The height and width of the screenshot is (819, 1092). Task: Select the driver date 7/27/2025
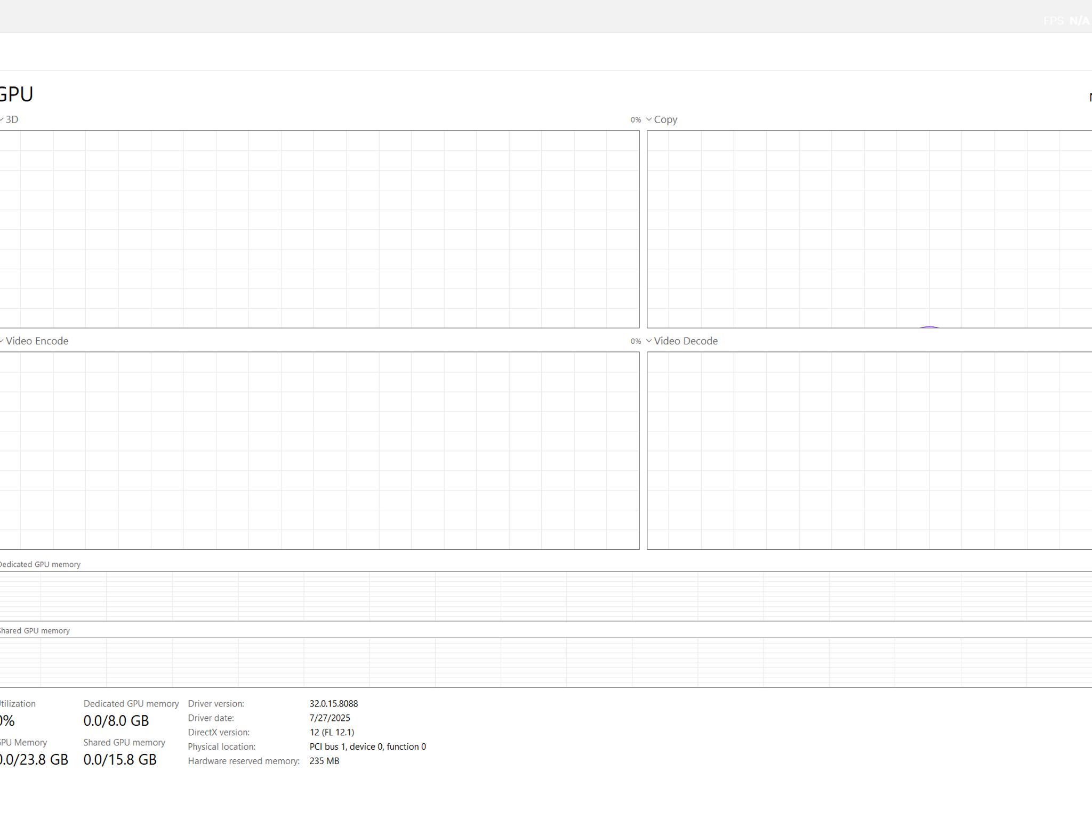pos(330,718)
